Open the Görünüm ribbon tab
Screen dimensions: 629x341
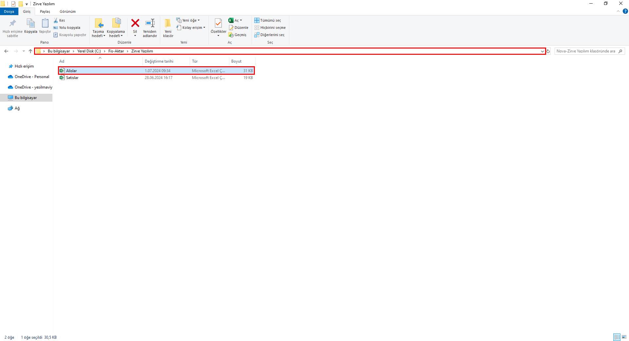67,11
